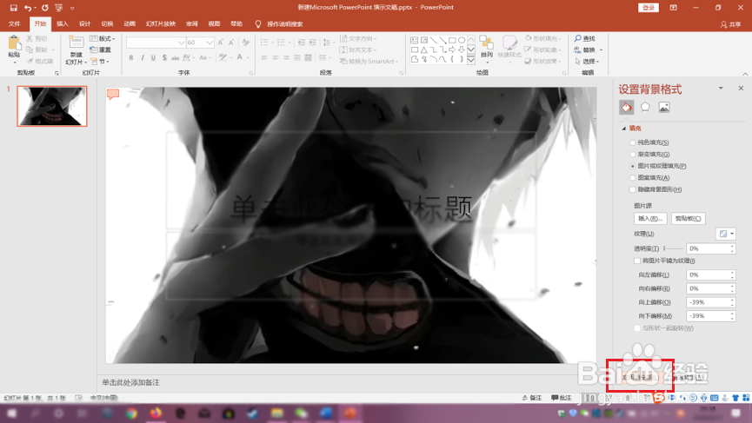The width and height of the screenshot is (752, 423).
Task: Click the Notes (备注) status bar button
Action: tap(532, 398)
